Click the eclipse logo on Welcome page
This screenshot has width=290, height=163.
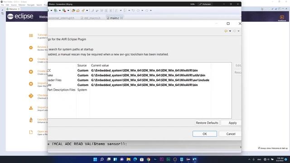pyautogui.click(x=20, y=16)
